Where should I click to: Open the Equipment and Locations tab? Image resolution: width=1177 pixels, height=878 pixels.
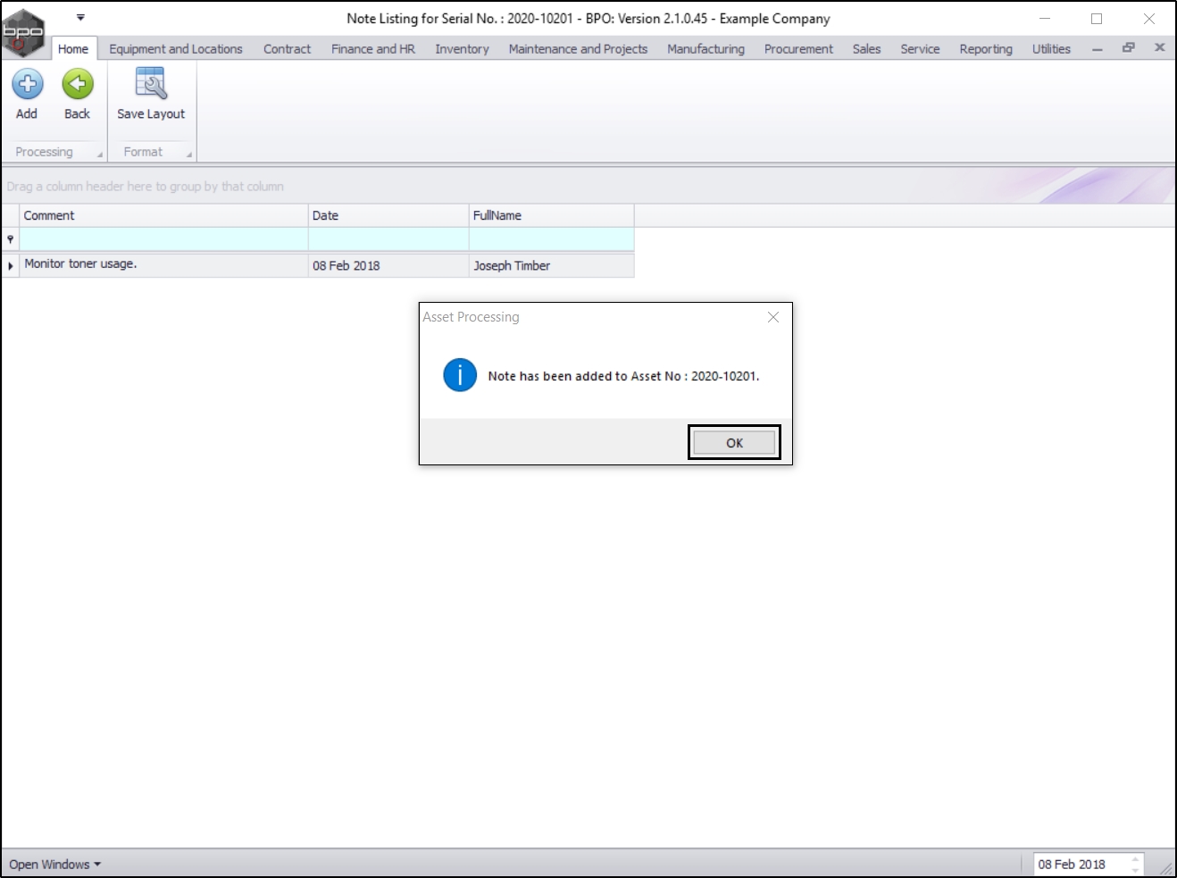tap(176, 49)
